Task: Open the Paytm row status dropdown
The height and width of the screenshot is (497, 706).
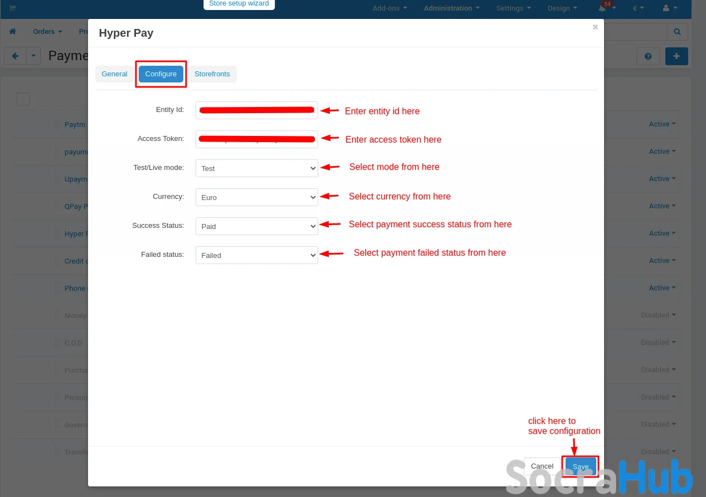Action: click(x=663, y=124)
